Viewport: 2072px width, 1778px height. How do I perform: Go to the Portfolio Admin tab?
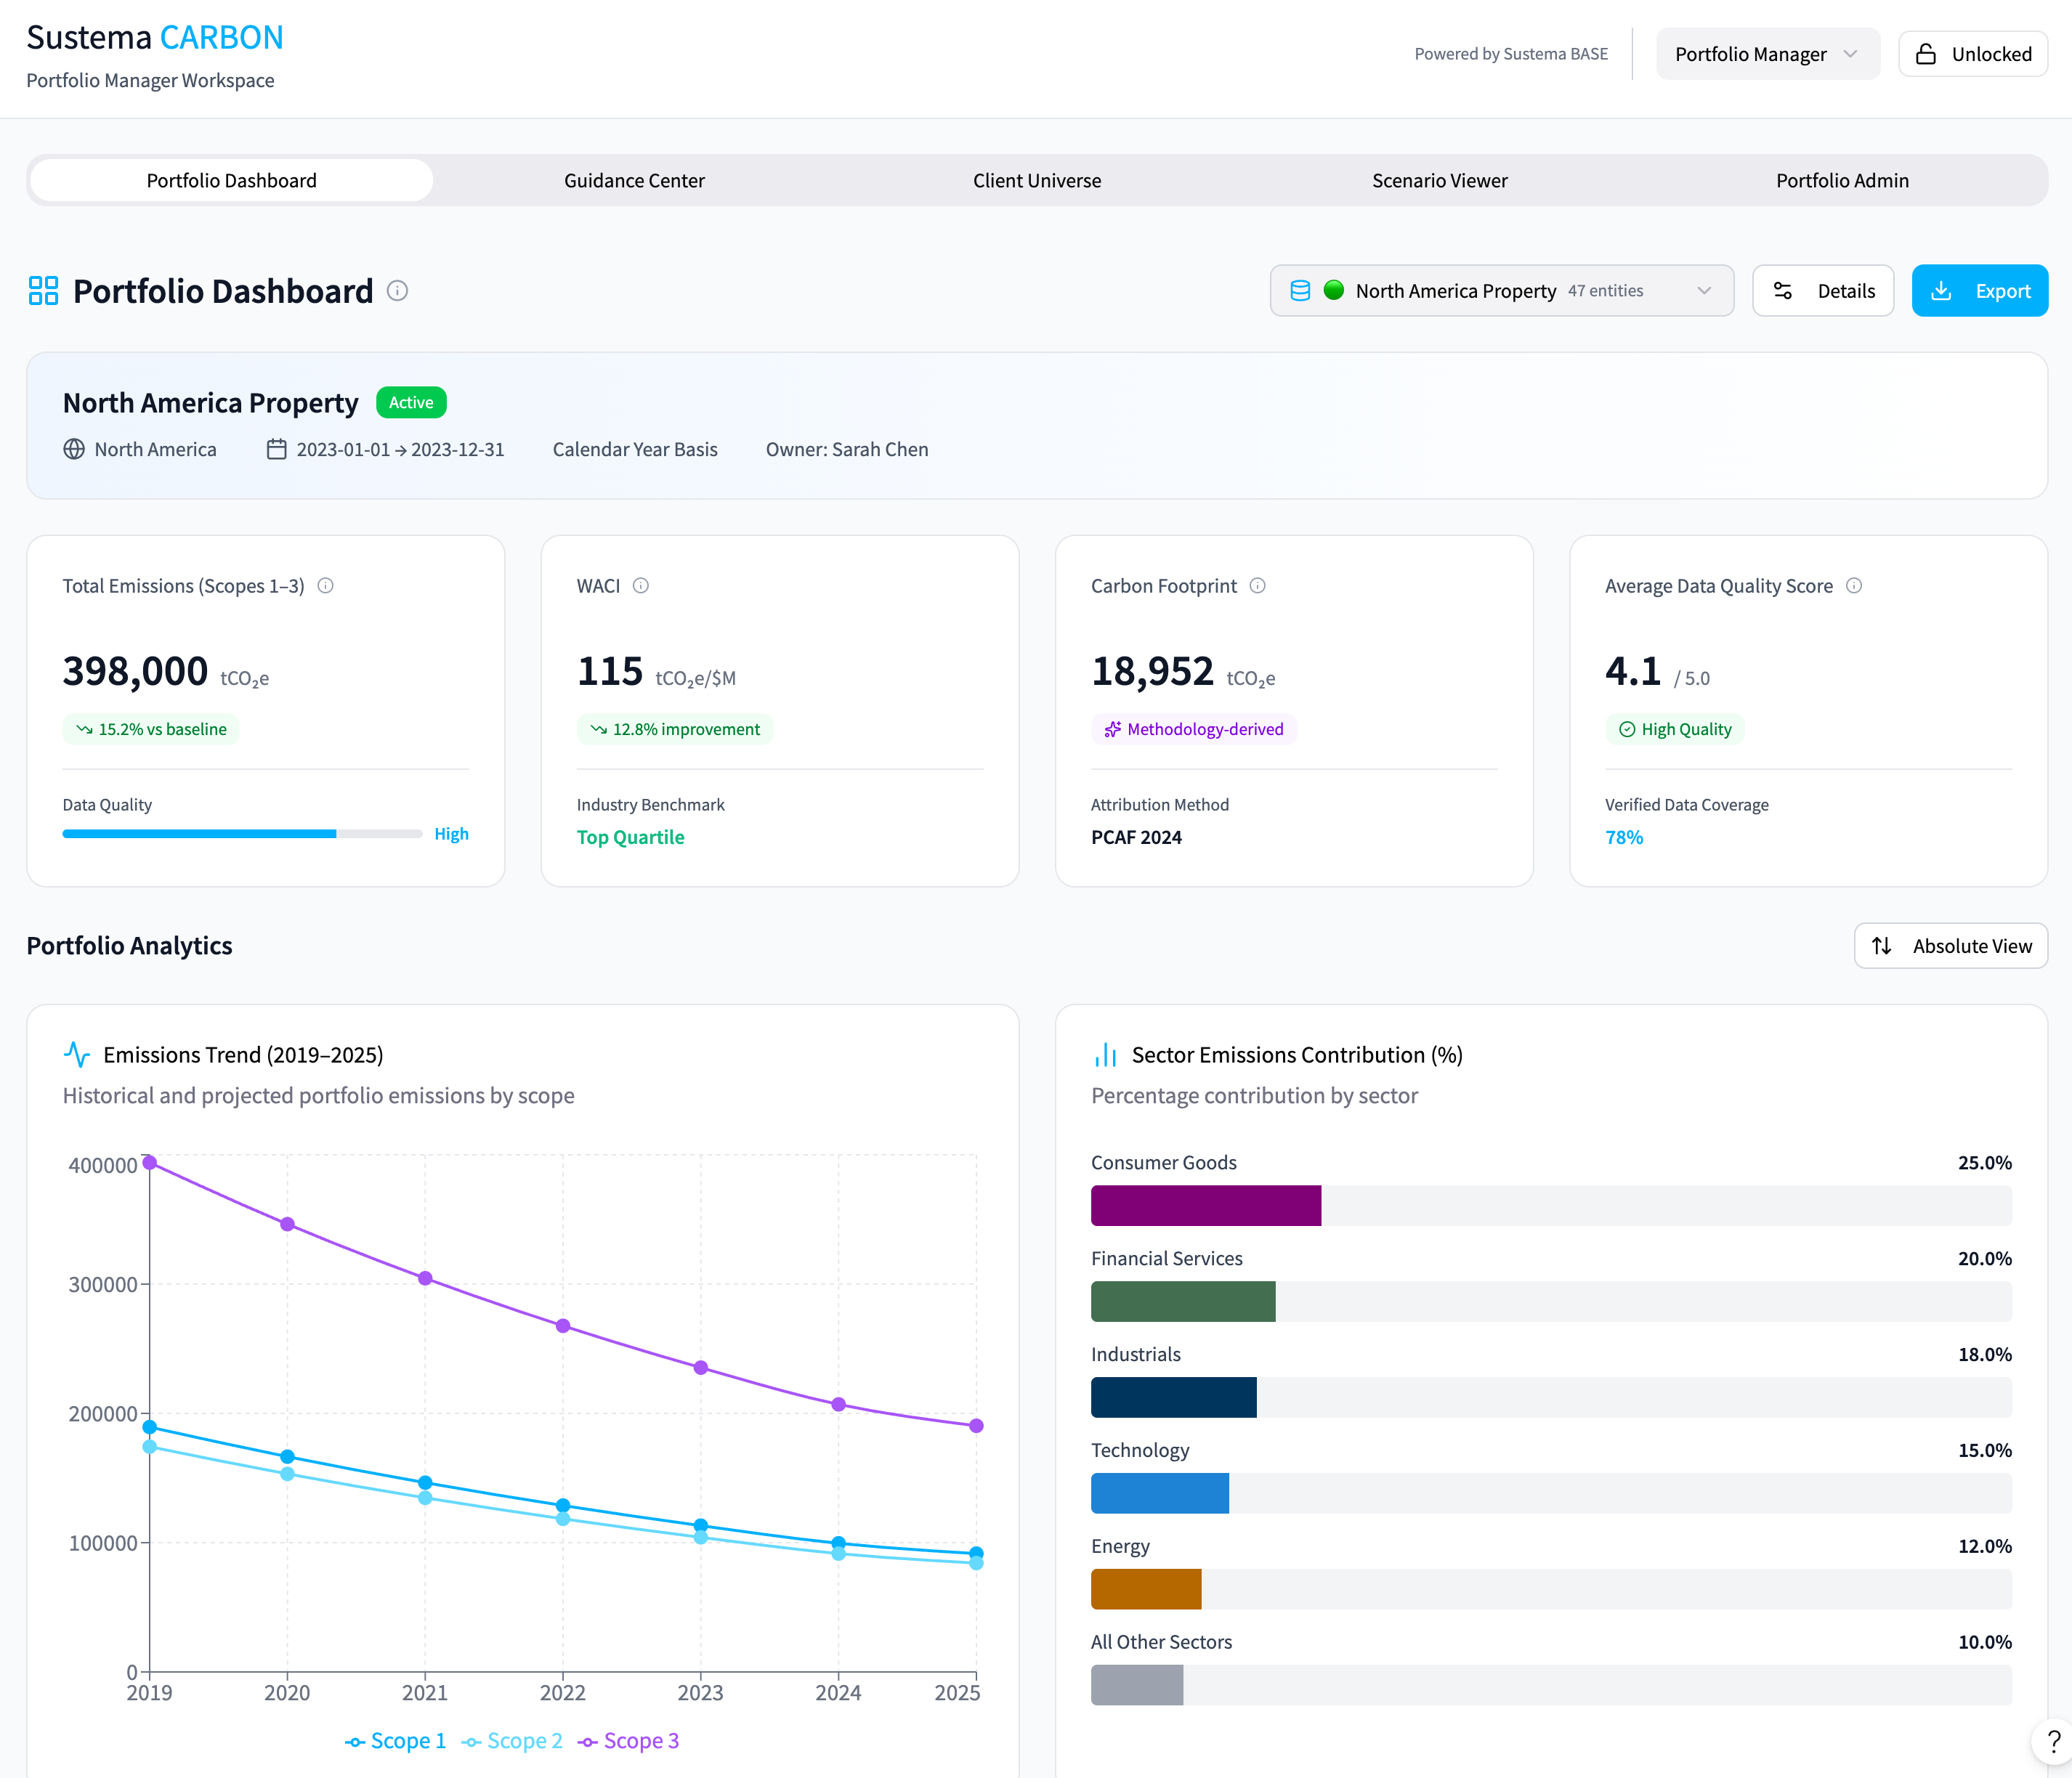(1843, 181)
